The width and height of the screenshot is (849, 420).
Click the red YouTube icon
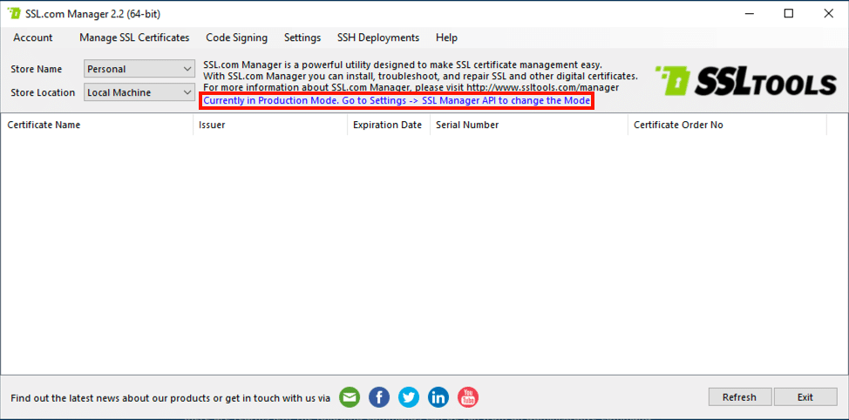[468, 397]
